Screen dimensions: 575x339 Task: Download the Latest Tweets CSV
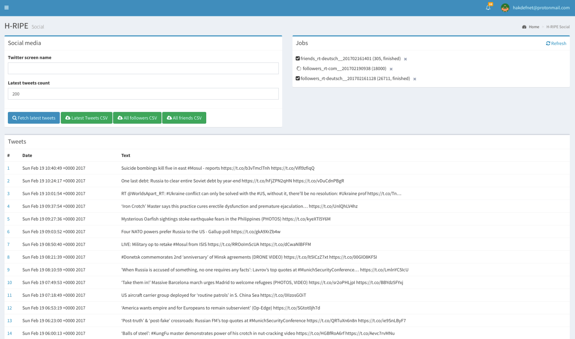click(86, 118)
